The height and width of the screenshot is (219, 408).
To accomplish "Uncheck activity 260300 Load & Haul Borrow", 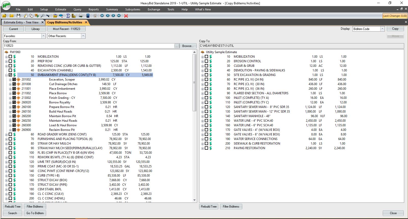I will 14,125.
